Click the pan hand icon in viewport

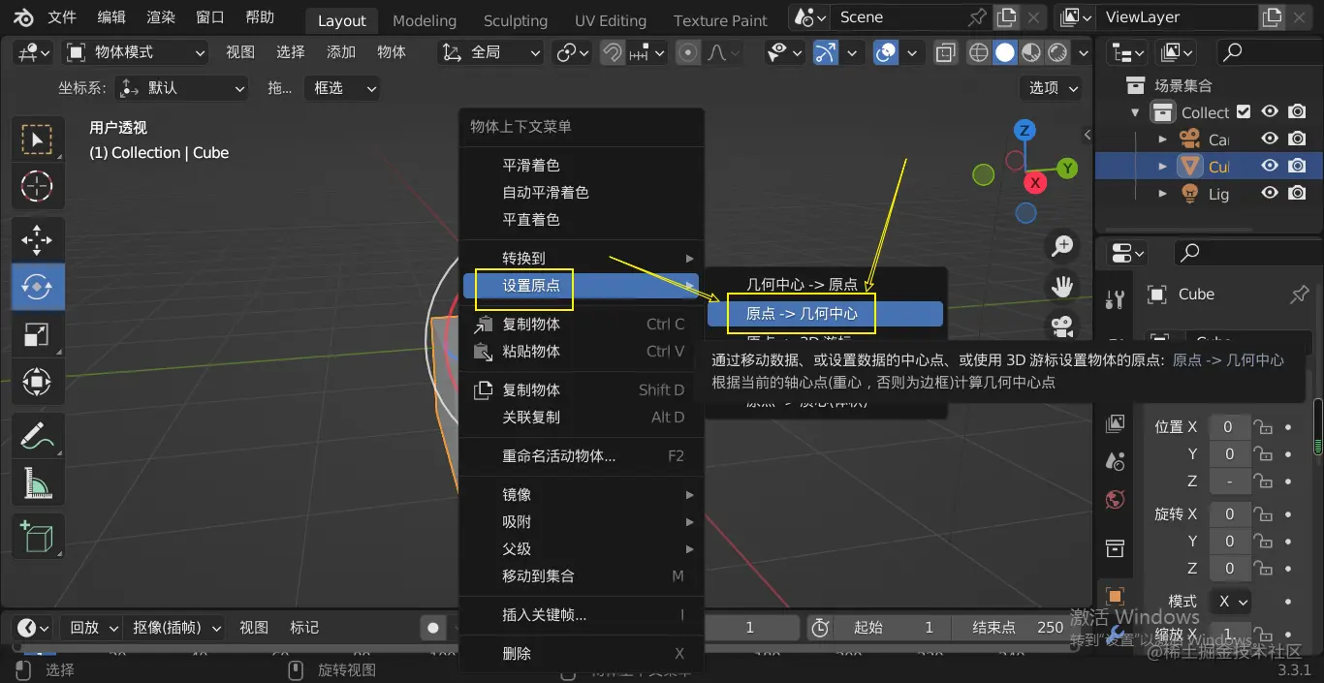point(1063,286)
